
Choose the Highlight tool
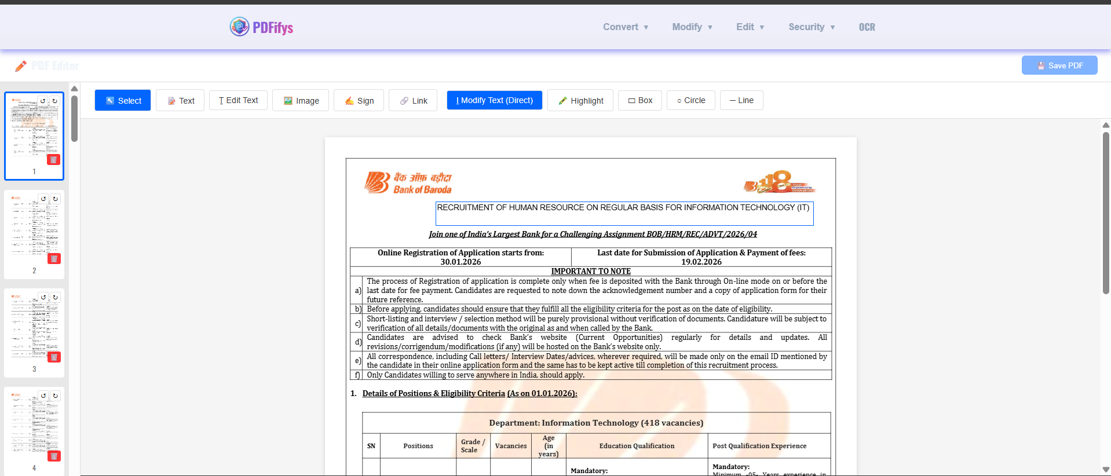(580, 100)
